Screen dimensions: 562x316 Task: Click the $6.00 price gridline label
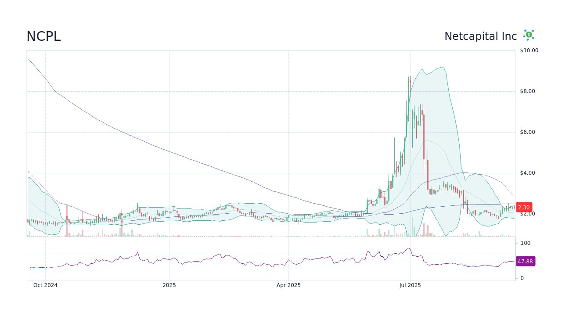[527, 132]
